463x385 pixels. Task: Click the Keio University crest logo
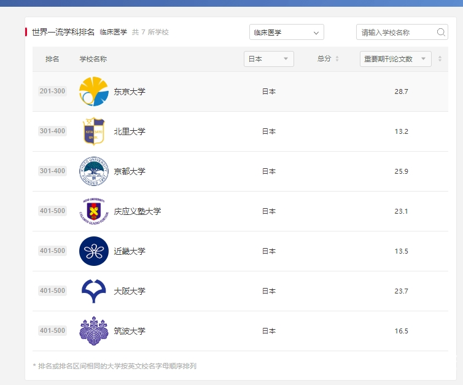[94, 211]
